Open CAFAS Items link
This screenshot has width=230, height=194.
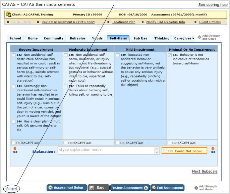click(x=21, y=22)
